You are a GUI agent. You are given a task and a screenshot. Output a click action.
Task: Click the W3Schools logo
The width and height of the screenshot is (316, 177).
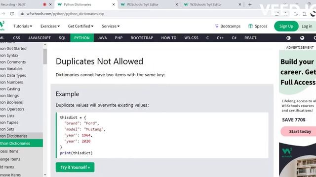pos(2,26)
